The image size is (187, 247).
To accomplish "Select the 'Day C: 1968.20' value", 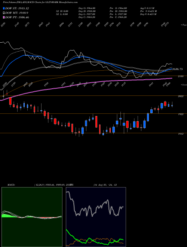I will [87, 17].
